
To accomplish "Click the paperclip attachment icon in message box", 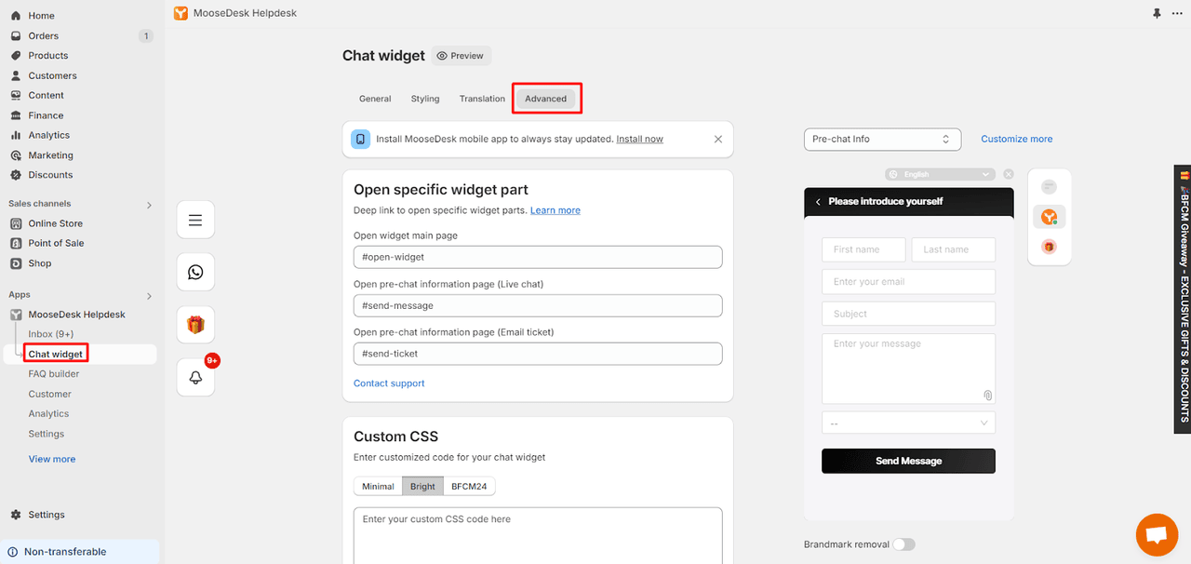I will [987, 395].
